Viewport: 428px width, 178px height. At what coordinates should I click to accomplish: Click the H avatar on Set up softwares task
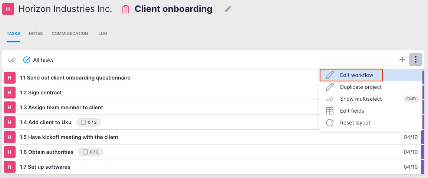pyautogui.click(x=10, y=167)
